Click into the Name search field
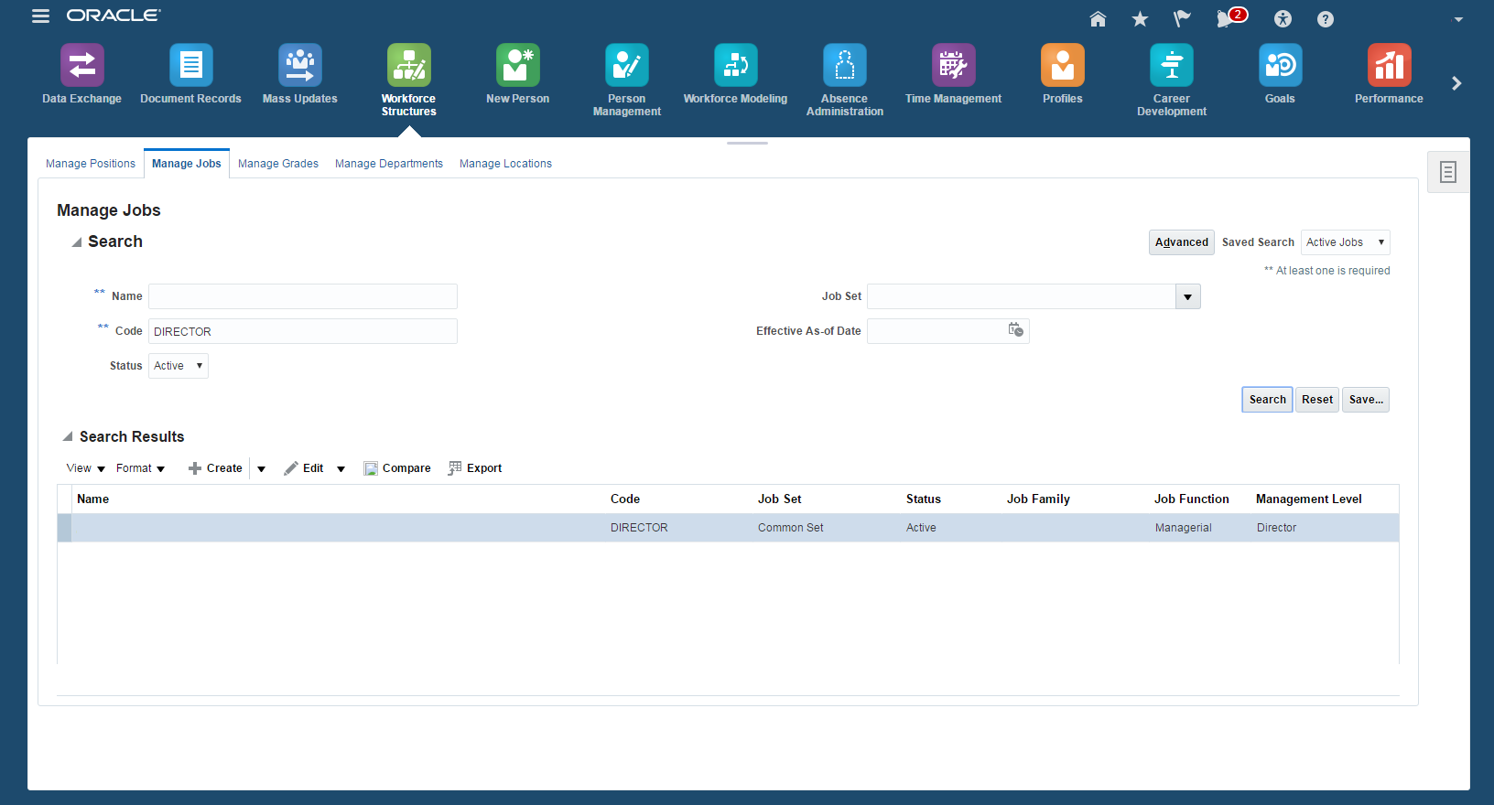 303,296
